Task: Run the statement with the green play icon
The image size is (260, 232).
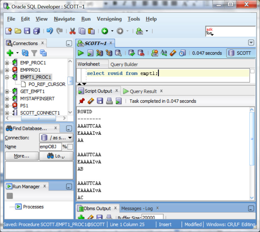Action: pos(81,53)
